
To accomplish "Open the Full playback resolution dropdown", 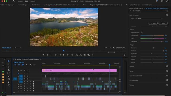I will coord(108,48).
